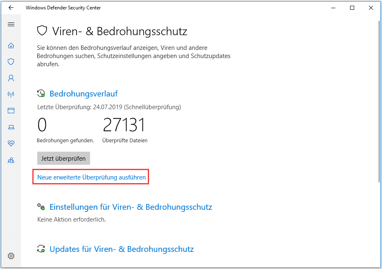Click the vertical scrollbar thumb
Screen dimensions: 382x269
[x=379, y=101]
